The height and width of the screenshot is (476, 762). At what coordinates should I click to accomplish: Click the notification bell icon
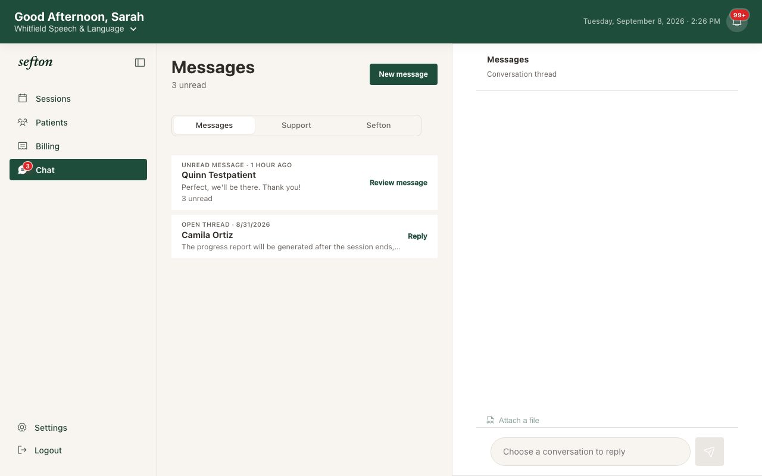click(737, 22)
